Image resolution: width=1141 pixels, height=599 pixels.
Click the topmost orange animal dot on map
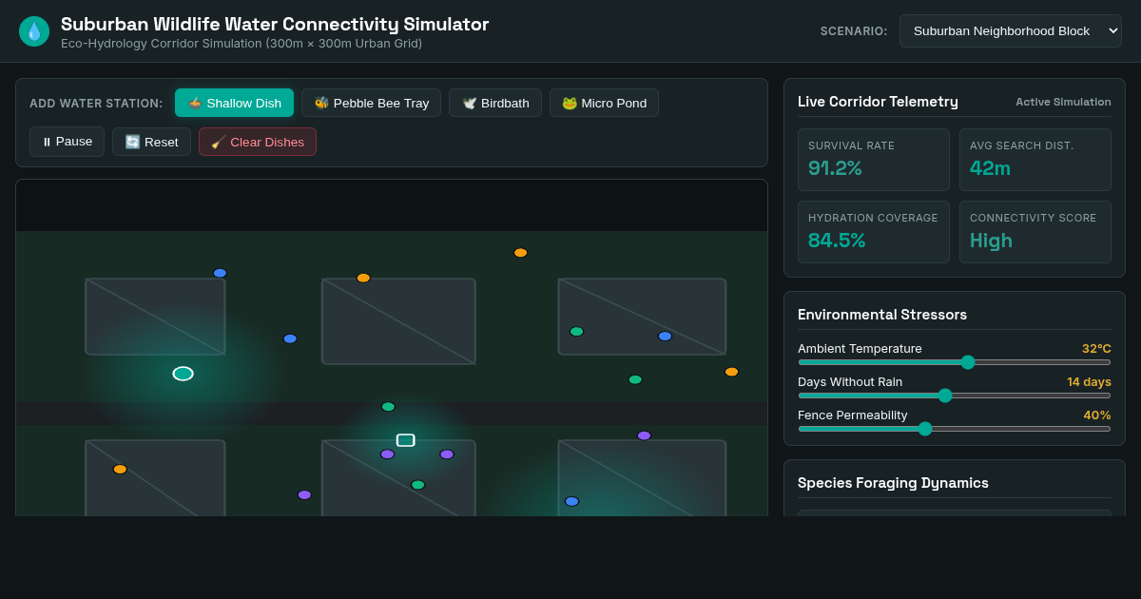[x=520, y=253]
